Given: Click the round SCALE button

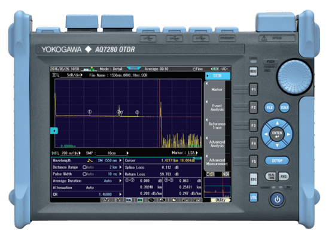Looking at the screenshot, I should pyautogui.click(x=285, y=108).
